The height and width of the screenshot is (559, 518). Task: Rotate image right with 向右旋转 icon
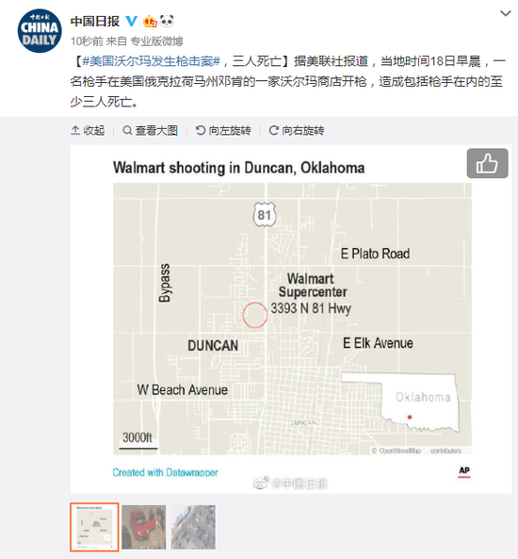click(274, 130)
